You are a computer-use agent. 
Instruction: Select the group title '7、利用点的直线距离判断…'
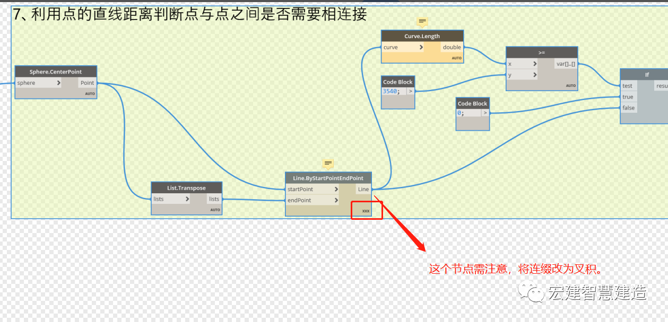pos(190,14)
